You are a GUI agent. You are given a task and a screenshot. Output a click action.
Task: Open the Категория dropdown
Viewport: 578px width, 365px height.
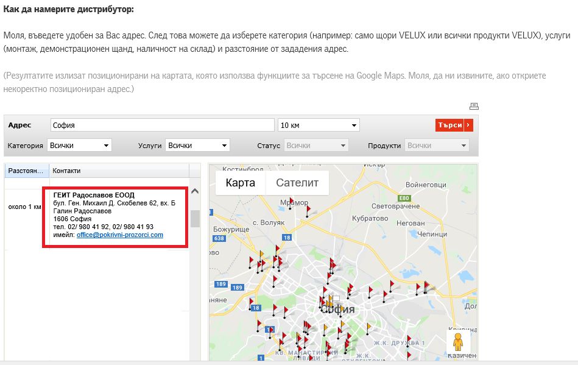tap(79, 145)
